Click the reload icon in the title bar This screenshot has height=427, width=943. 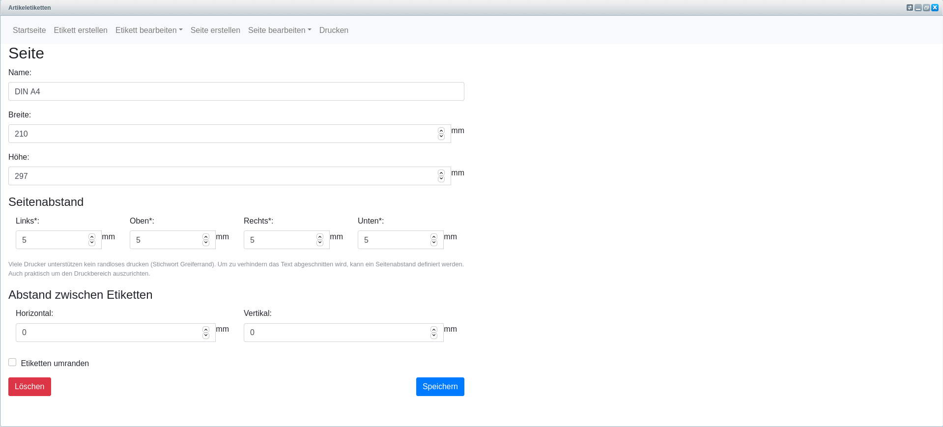pyautogui.click(x=910, y=7)
